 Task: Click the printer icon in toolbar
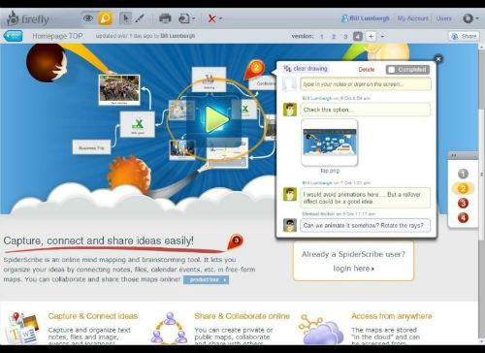coord(165,18)
